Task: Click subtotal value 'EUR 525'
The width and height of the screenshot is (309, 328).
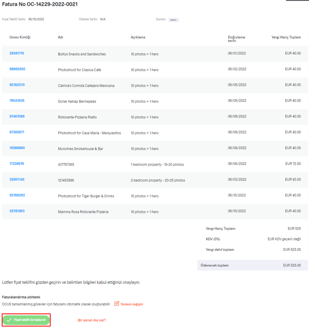Action: [294, 229]
